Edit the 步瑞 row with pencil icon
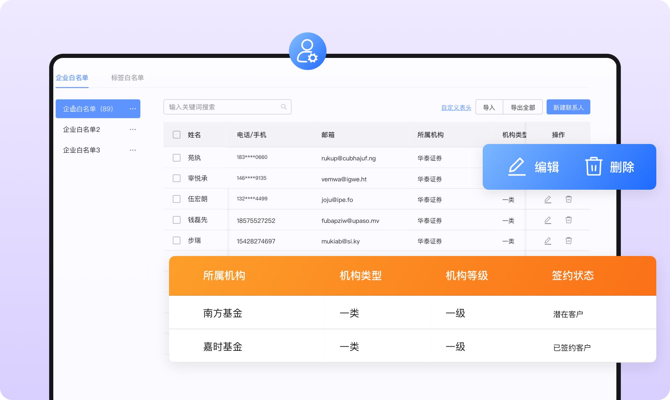This screenshot has height=400, width=670. 548,241
